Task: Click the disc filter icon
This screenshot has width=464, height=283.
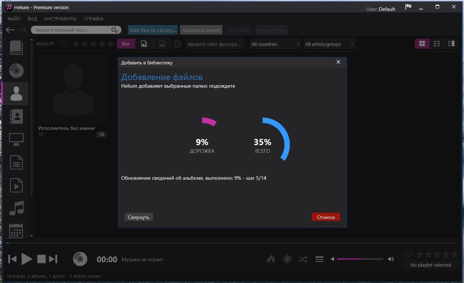Action: [x=177, y=44]
